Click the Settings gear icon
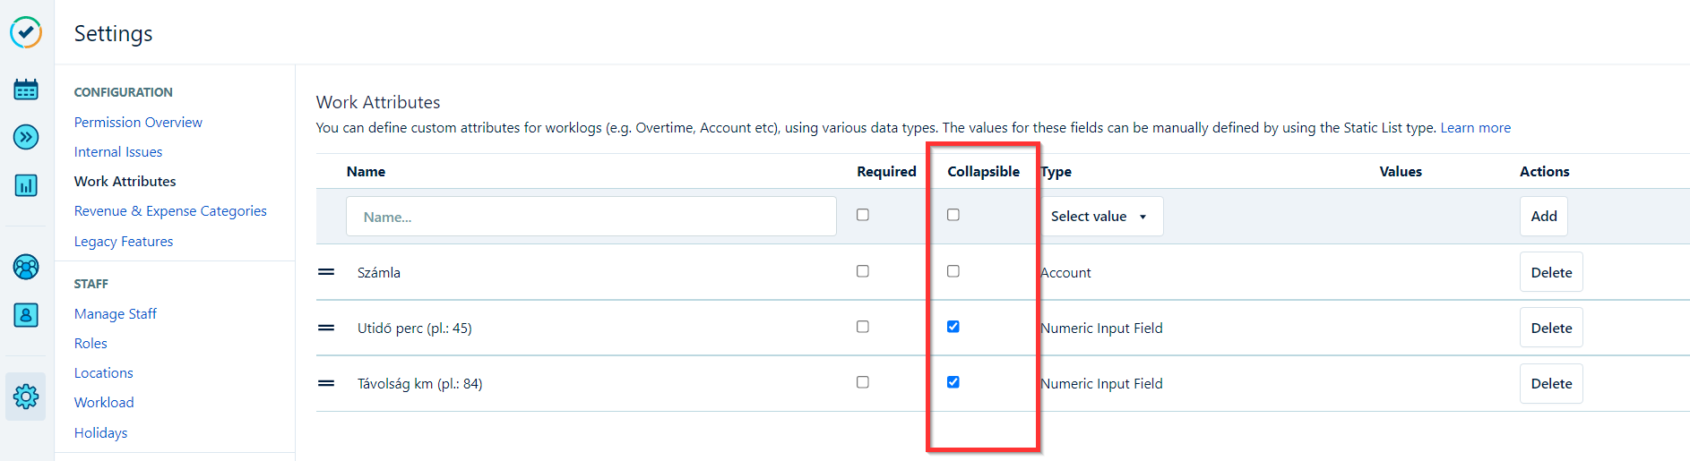The height and width of the screenshot is (461, 1690). (x=26, y=397)
